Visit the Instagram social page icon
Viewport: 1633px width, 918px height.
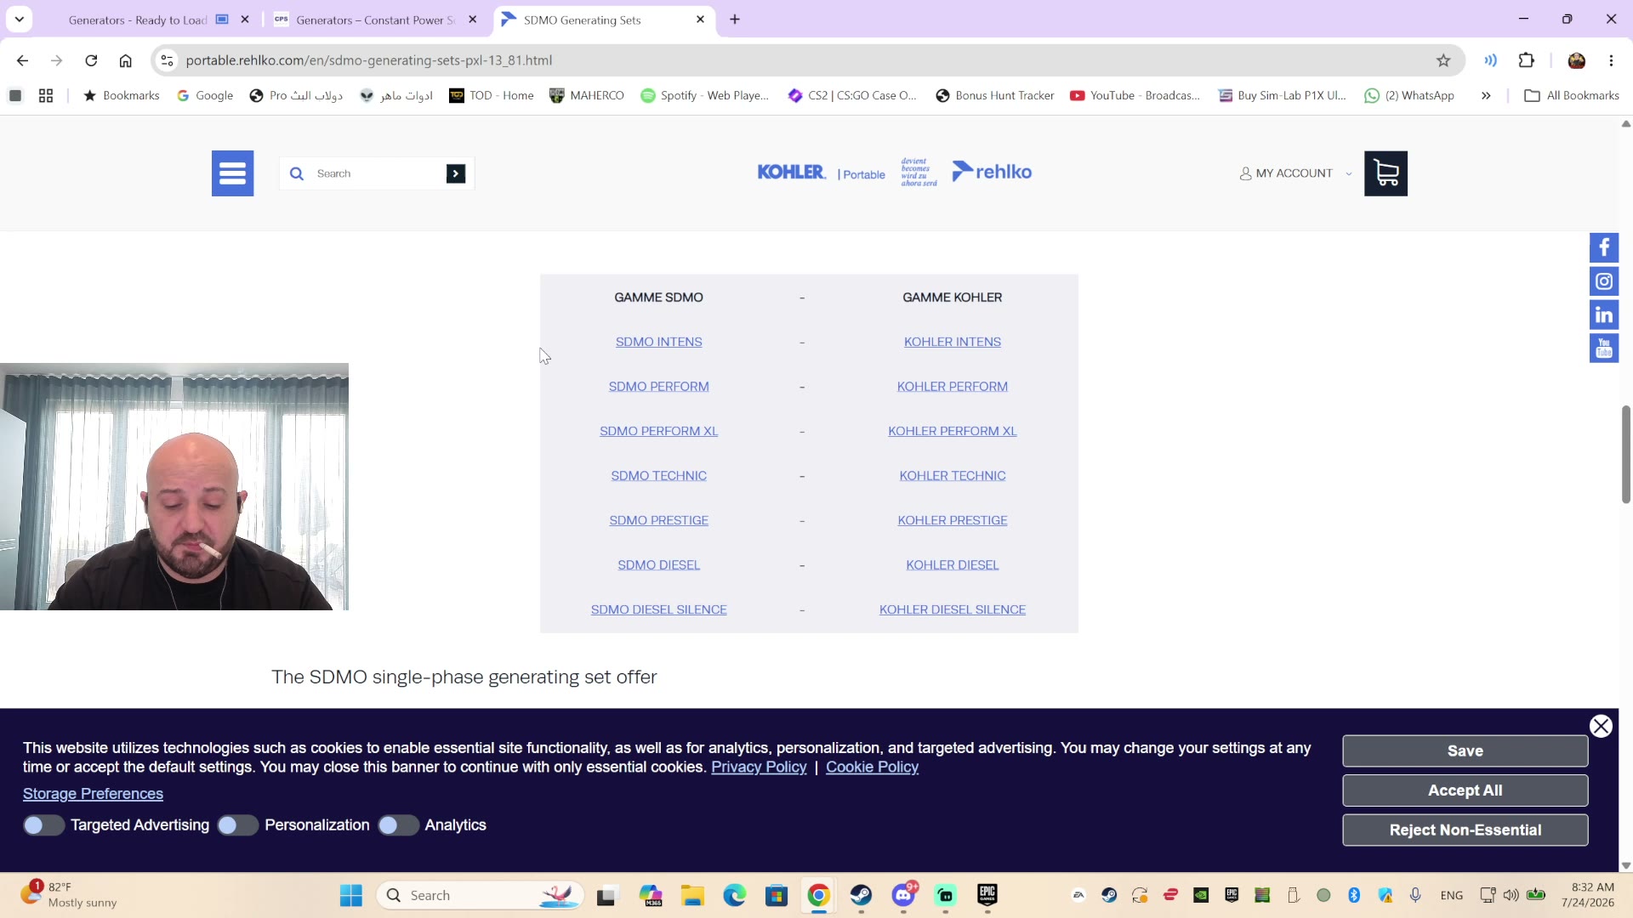click(x=1604, y=281)
